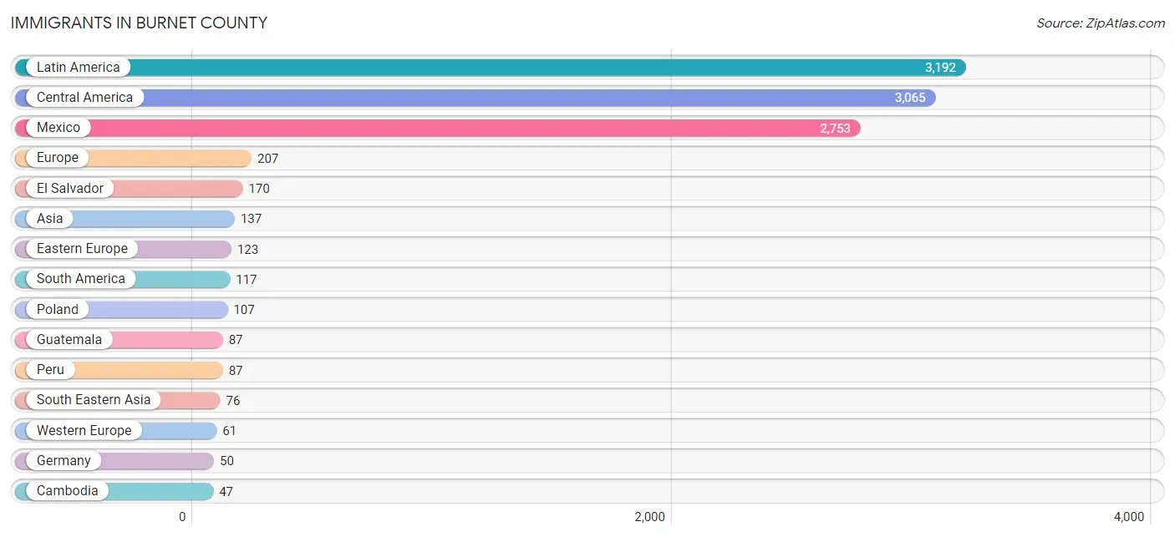The width and height of the screenshot is (1175, 537).
Task: Click the 2,753 value on Mexico bar
Action: [834, 128]
